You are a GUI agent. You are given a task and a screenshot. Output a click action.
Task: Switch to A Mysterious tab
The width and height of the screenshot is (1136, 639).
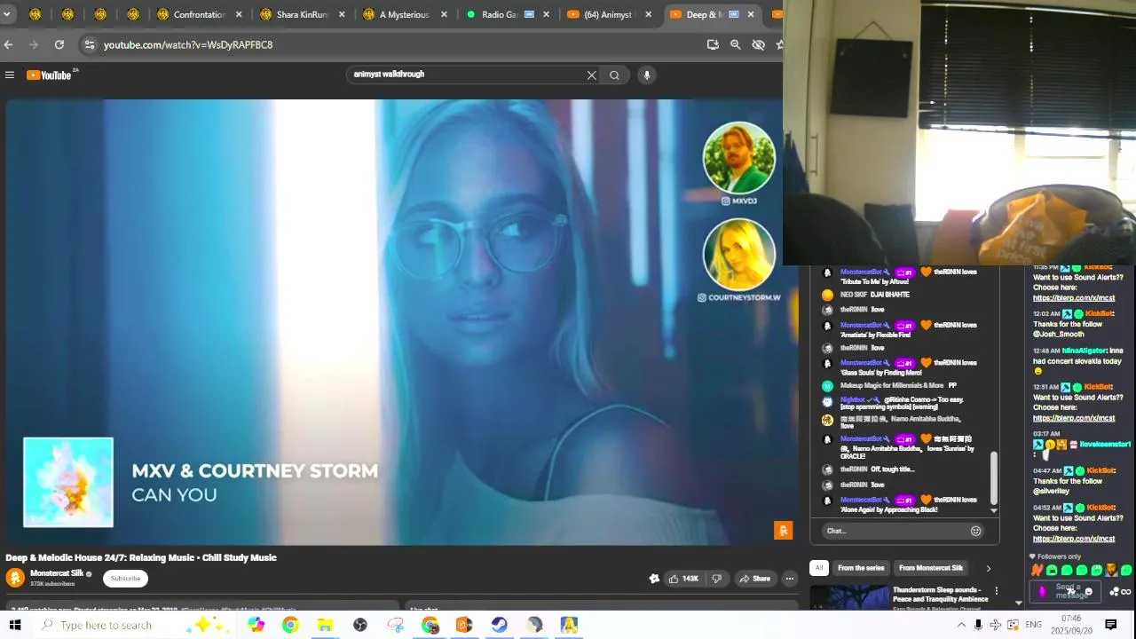point(404,14)
